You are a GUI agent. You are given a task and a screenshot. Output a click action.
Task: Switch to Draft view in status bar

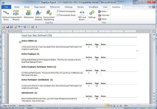pyautogui.click(x=121, y=106)
